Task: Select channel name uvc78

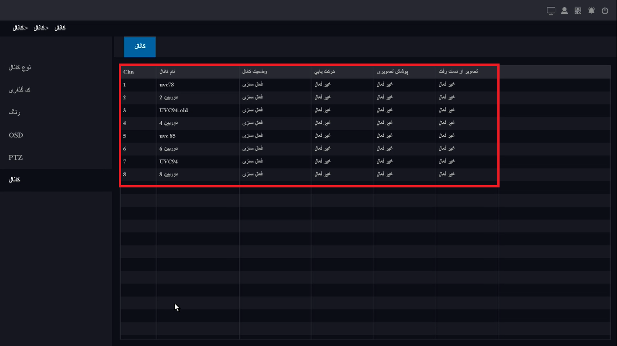Action: (167, 85)
